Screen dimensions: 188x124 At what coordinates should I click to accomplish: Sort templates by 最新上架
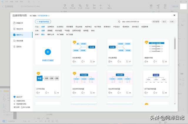click(x=51, y=35)
